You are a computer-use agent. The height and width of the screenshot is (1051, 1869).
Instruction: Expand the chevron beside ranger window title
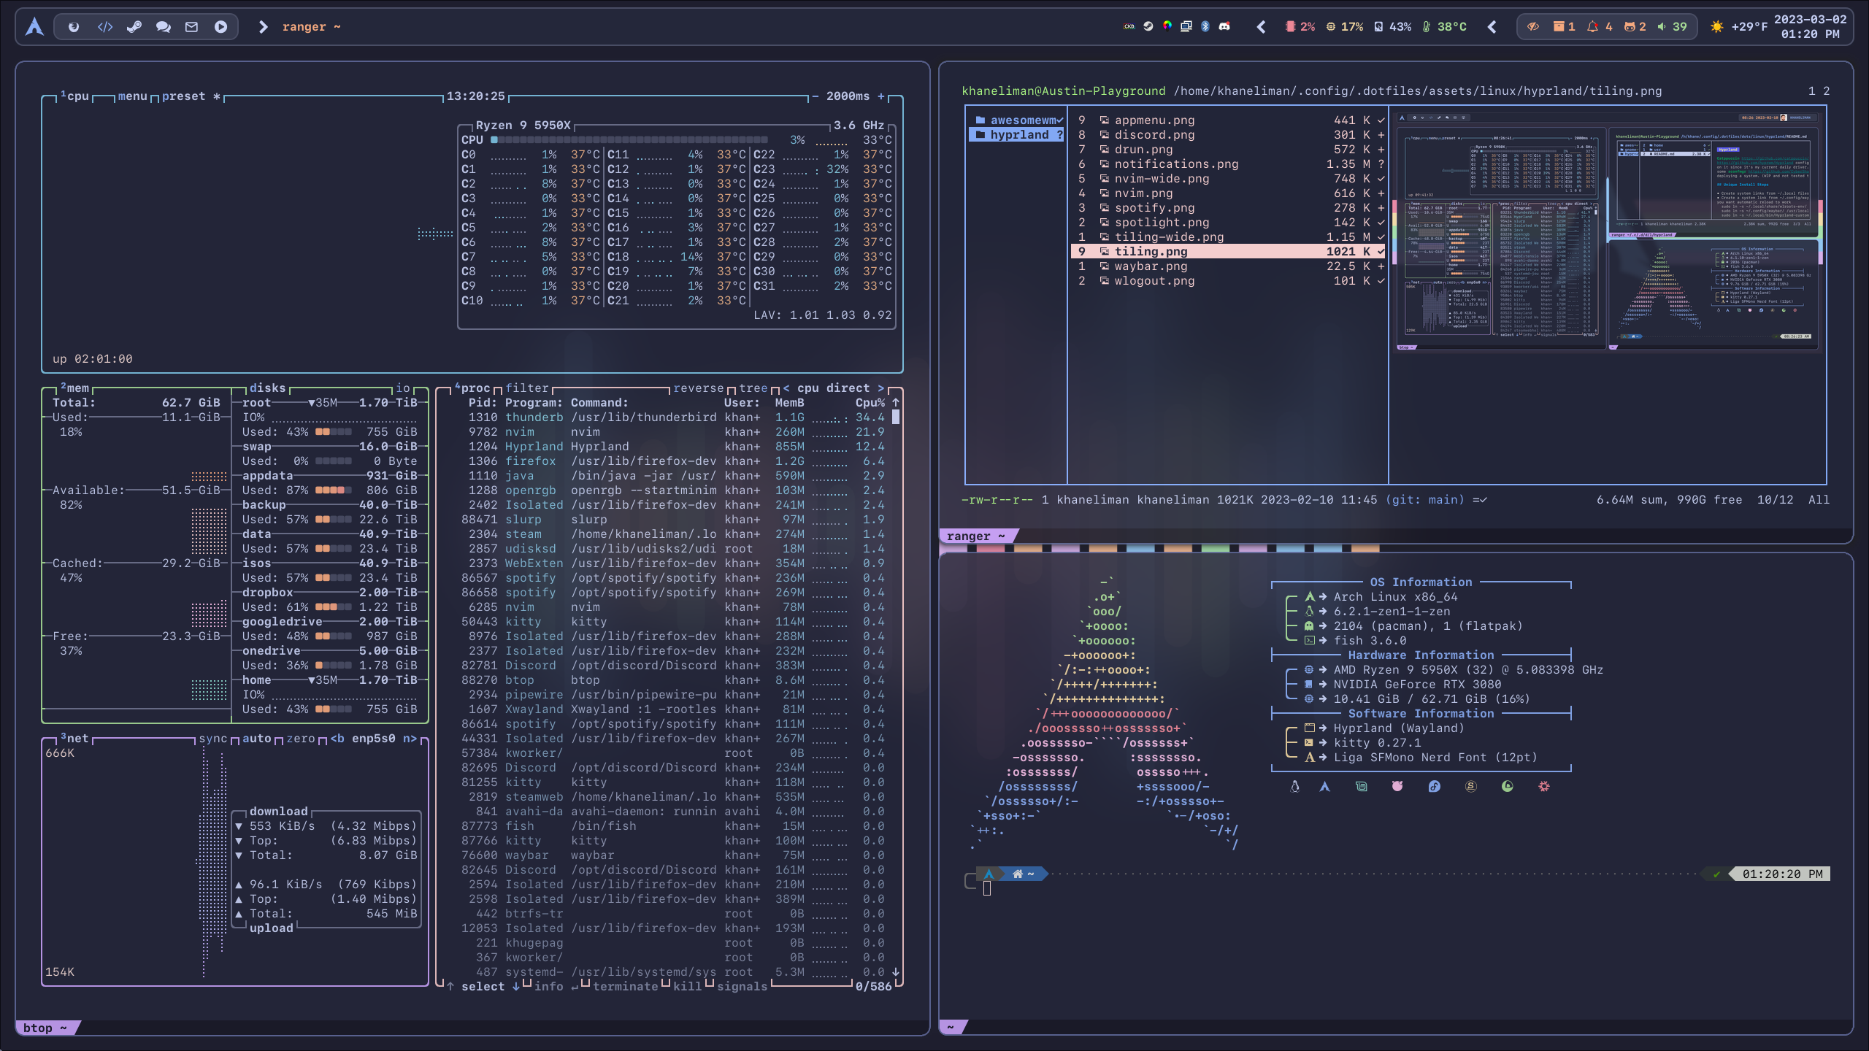click(x=264, y=27)
